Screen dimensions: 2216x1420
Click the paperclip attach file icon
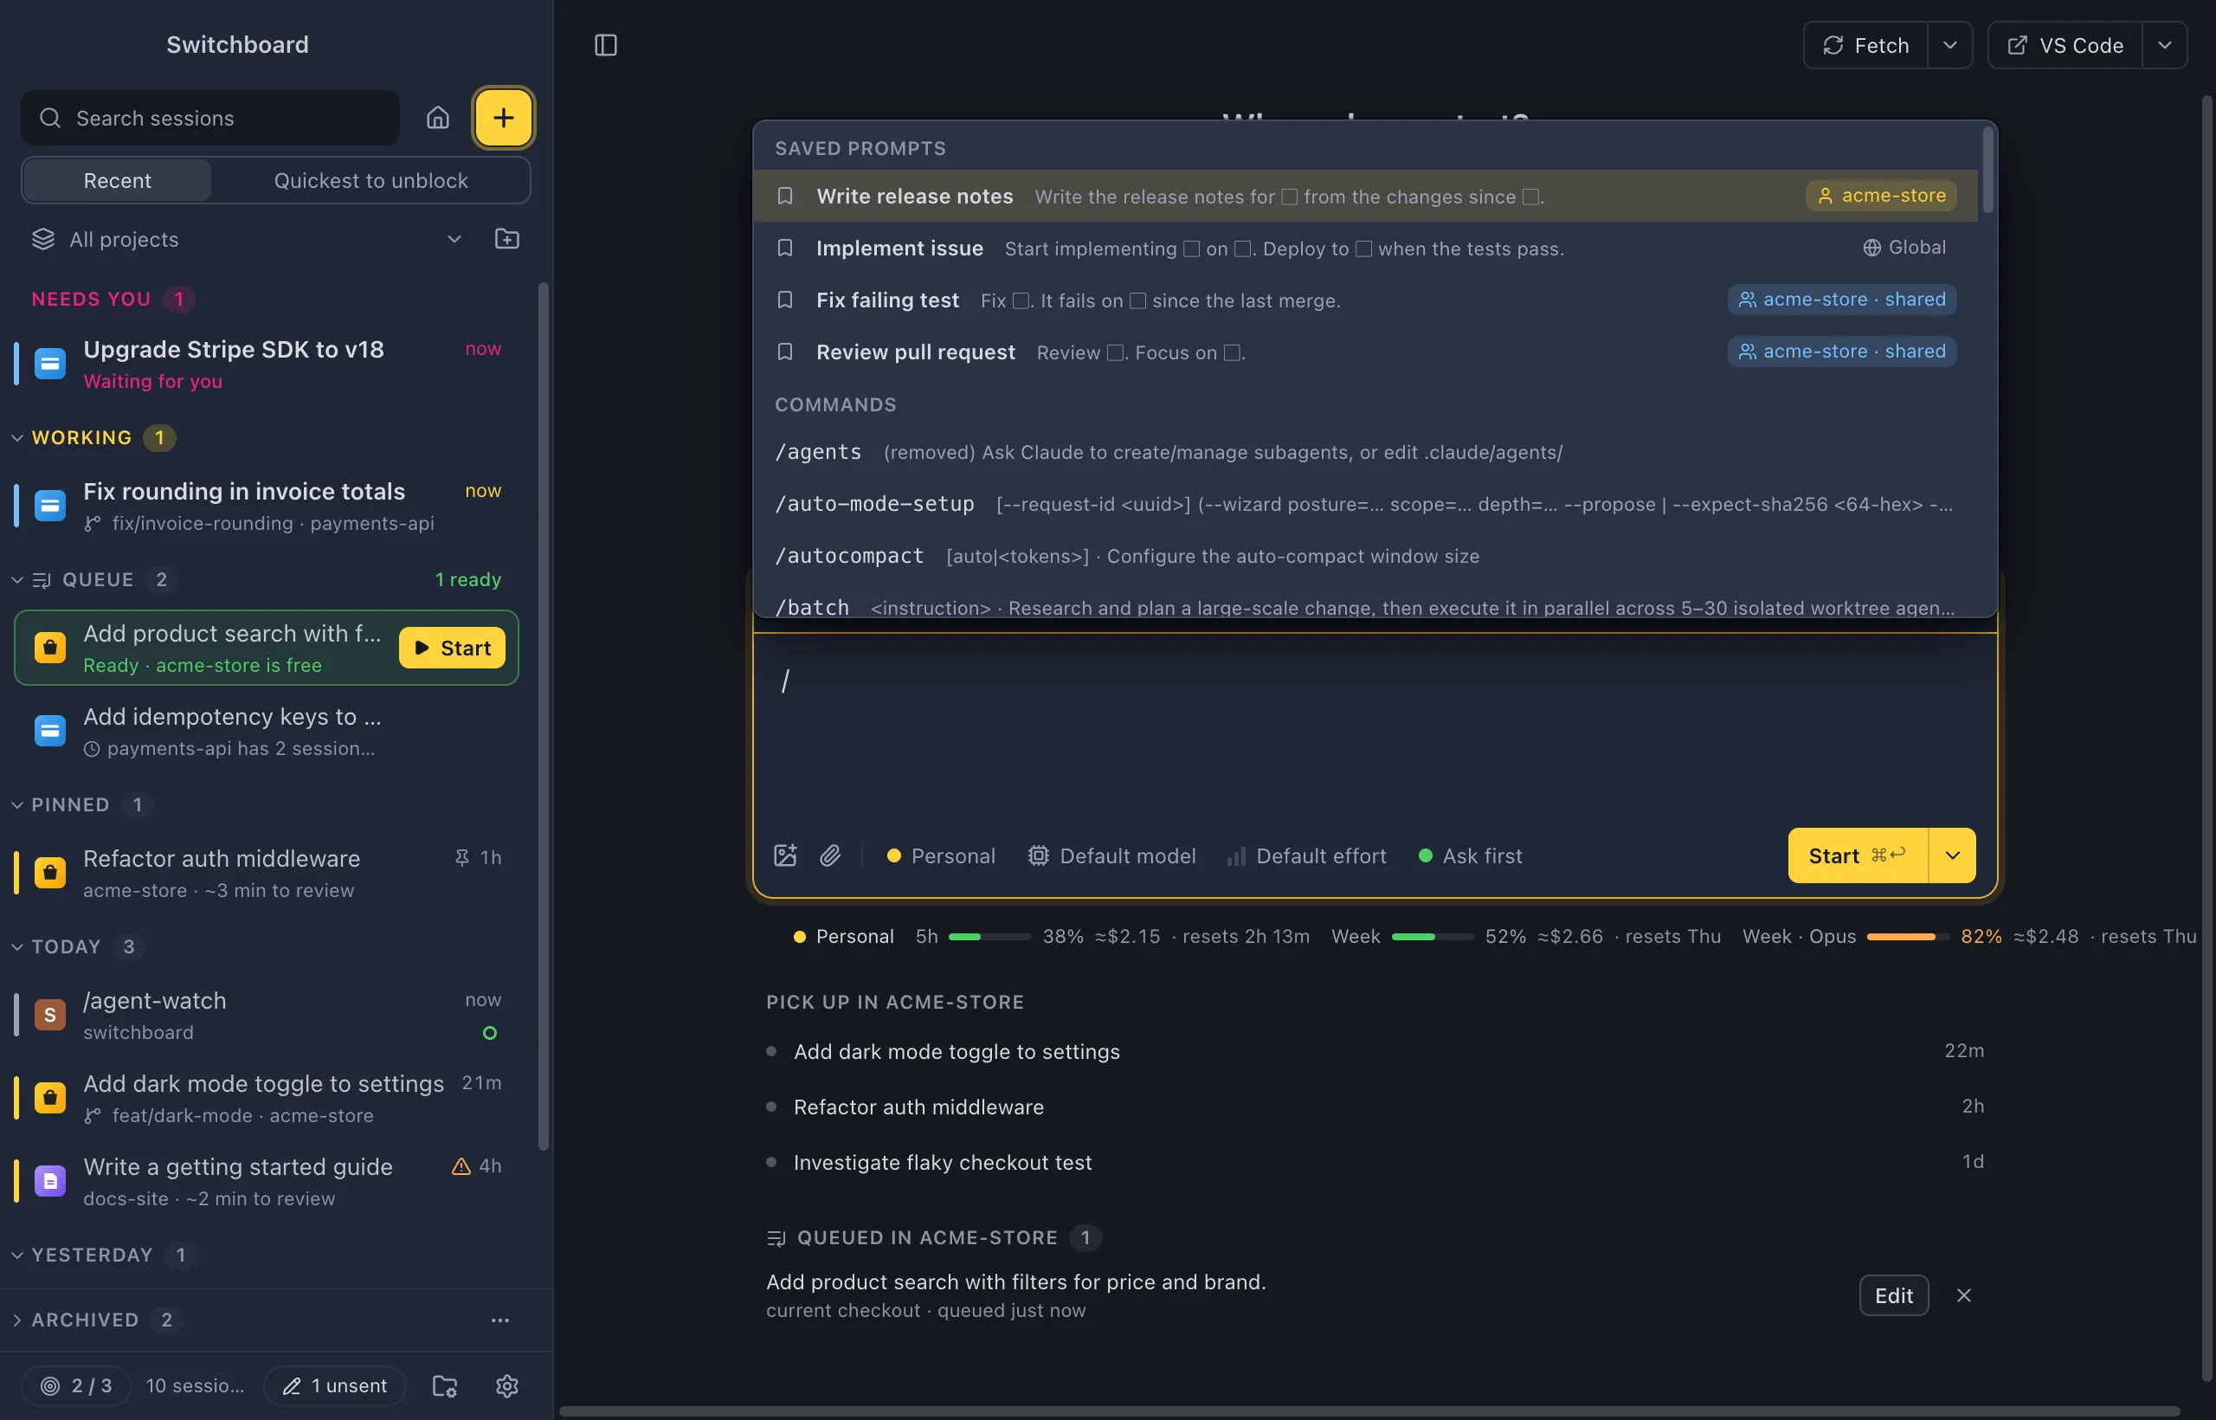tap(830, 855)
